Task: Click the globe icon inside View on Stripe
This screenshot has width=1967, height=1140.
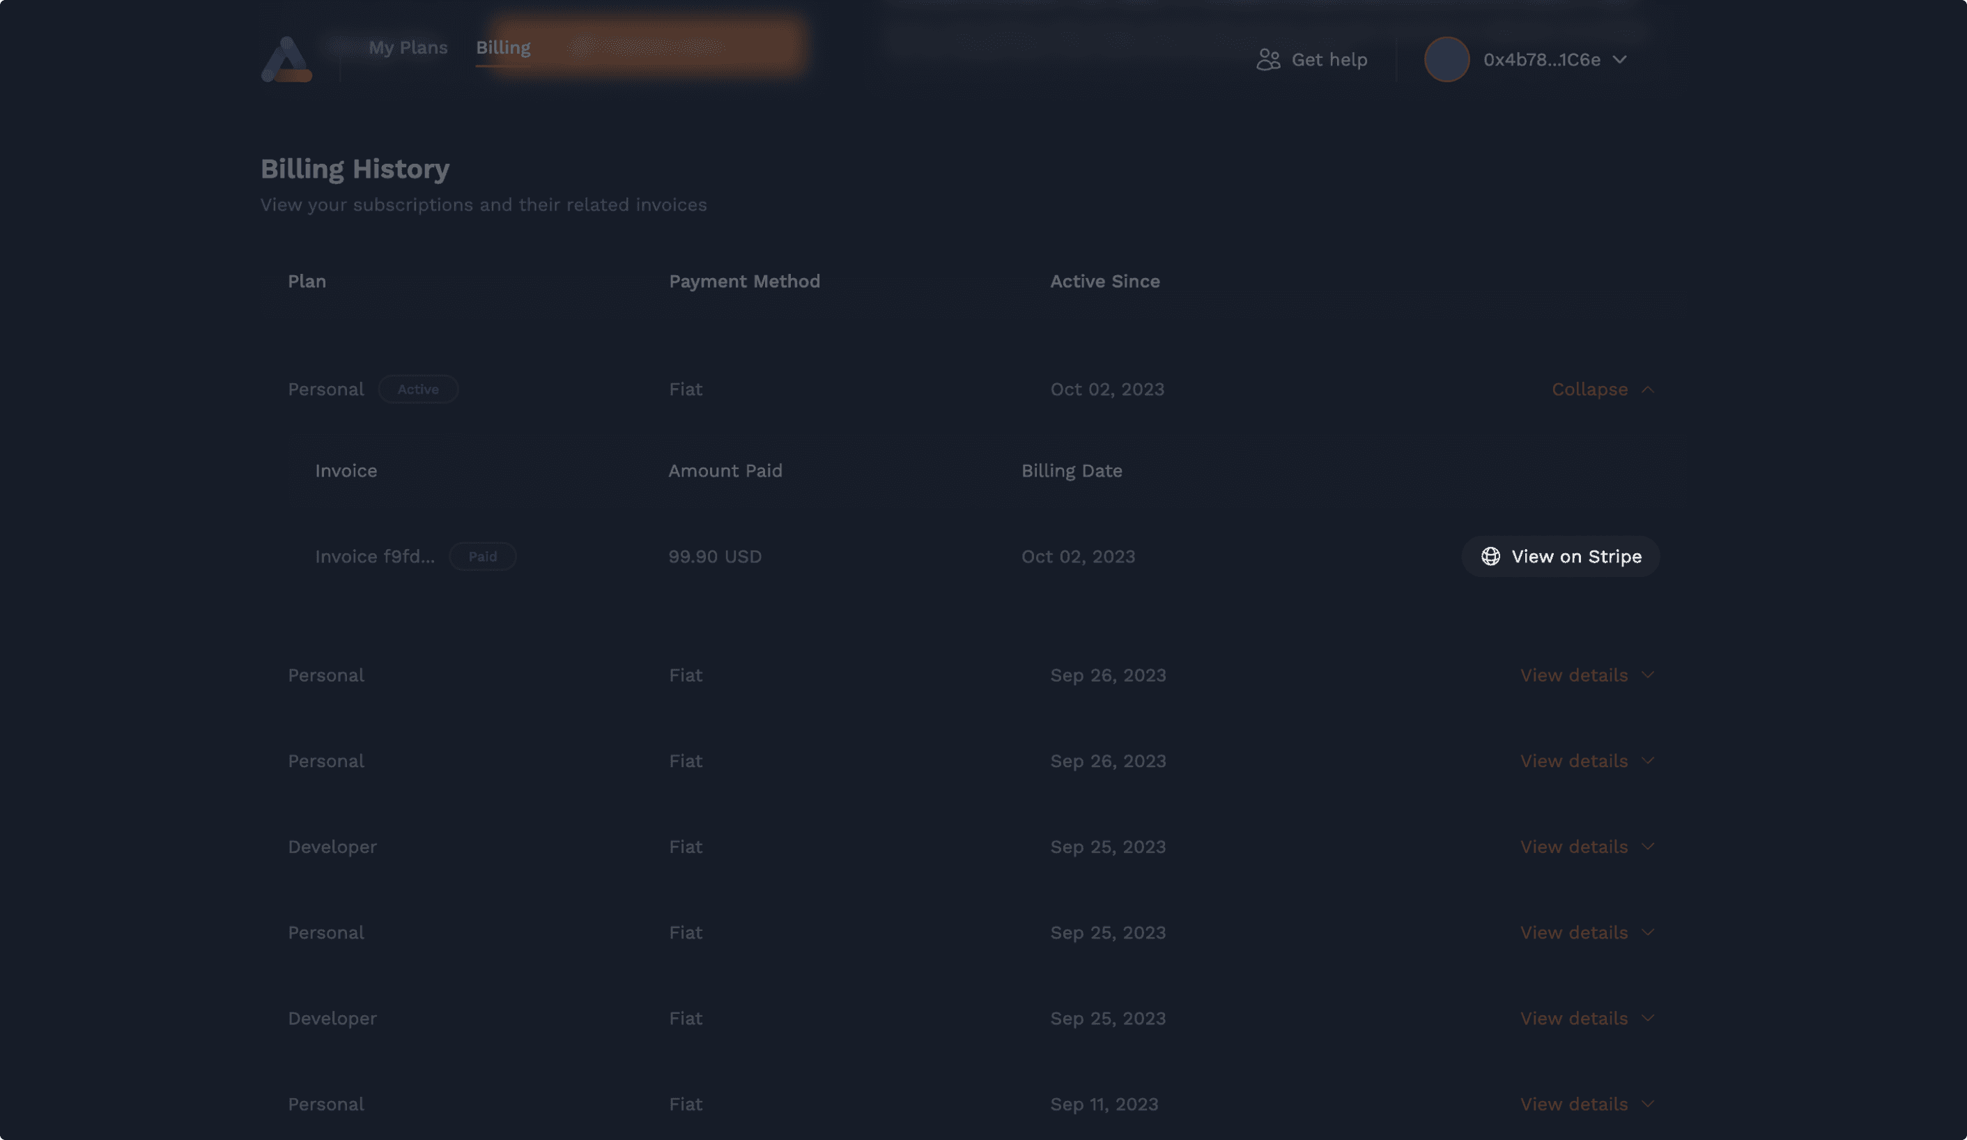Action: click(1491, 556)
